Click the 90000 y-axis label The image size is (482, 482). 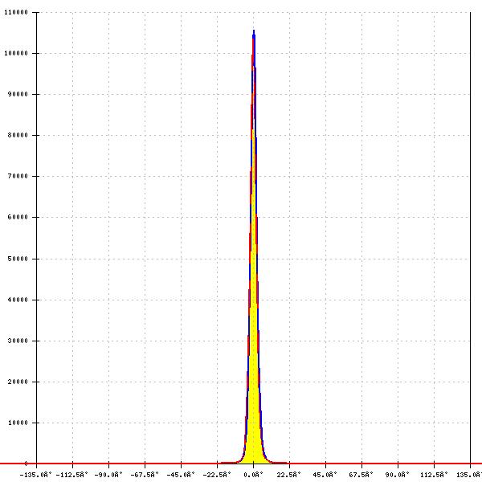click(18, 94)
